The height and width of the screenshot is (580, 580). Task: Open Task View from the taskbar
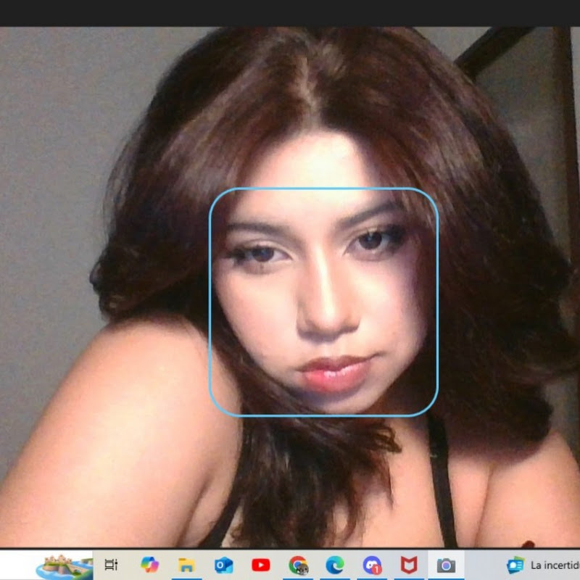point(111,565)
